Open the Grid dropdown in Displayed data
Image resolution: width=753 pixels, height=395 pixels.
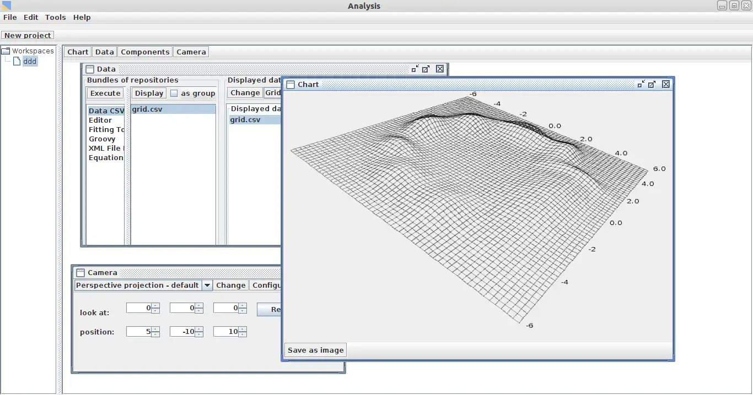[272, 93]
